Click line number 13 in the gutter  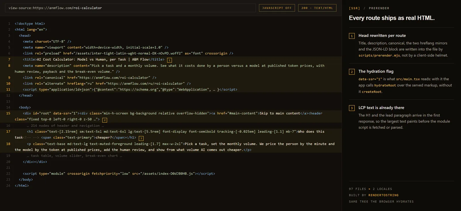pyautogui.click(x=8, y=101)
